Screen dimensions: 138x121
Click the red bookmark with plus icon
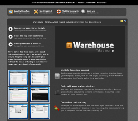(x=57, y=108)
